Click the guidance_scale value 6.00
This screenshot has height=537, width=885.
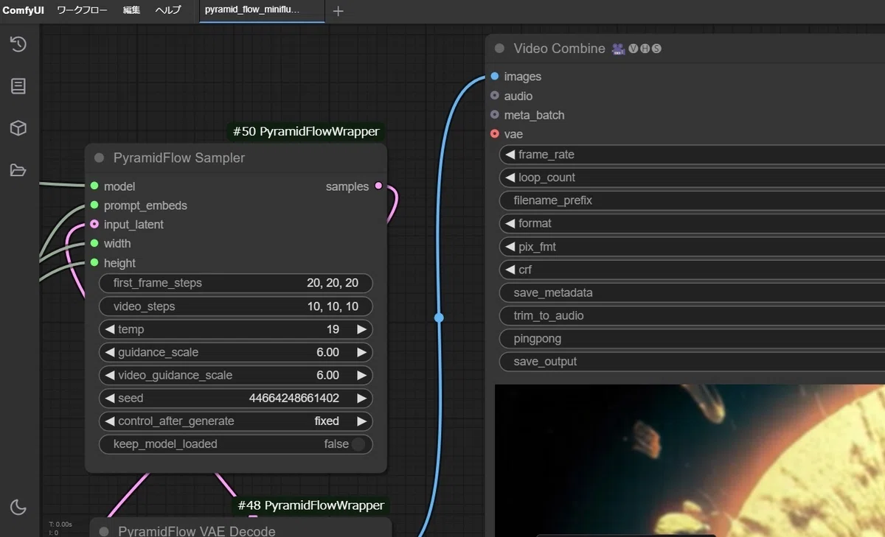(328, 352)
